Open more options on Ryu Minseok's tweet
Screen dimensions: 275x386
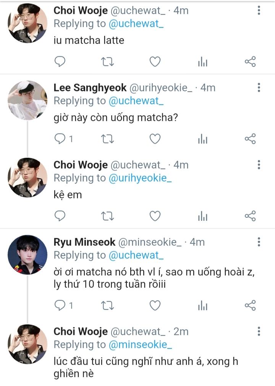259,242
